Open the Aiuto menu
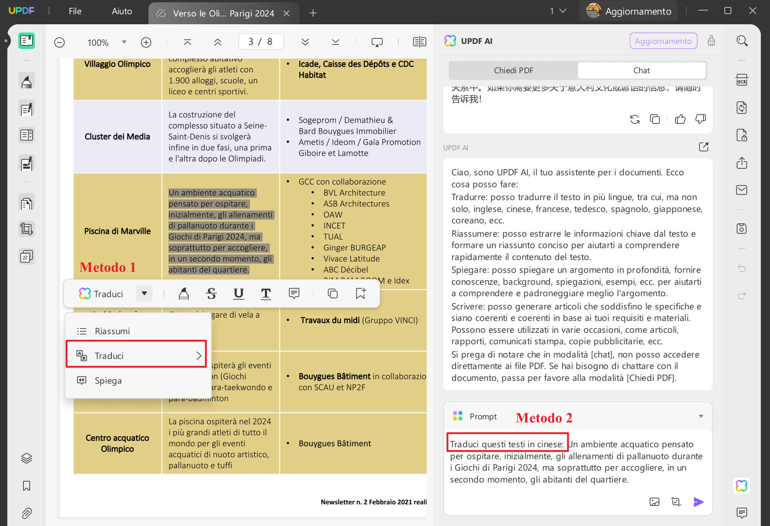Viewport: 770px width, 526px height. pyautogui.click(x=122, y=11)
